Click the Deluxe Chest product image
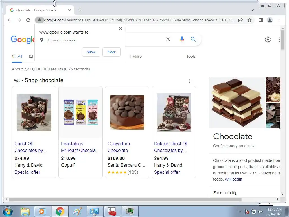Image resolution: width=289 pixels, height=217 pixels. click(x=174, y=112)
